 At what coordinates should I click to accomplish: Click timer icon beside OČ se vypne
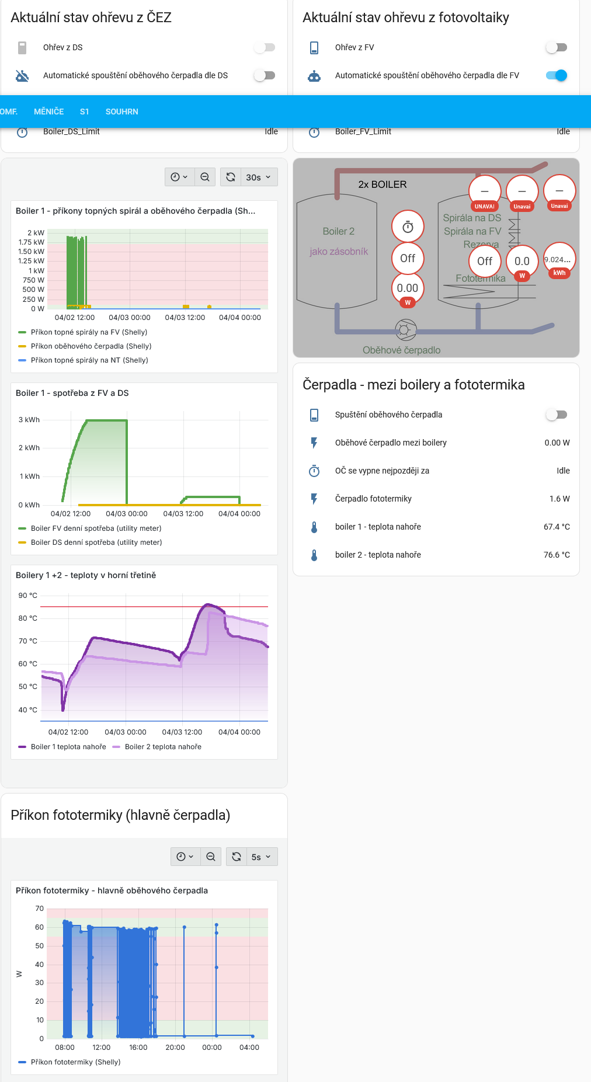314,471
